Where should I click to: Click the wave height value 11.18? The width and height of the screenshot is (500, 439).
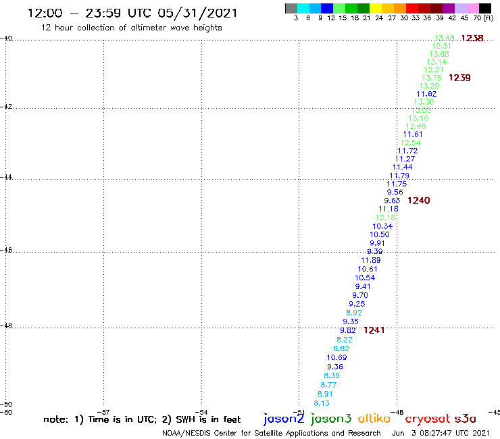[x=389, y=209]
